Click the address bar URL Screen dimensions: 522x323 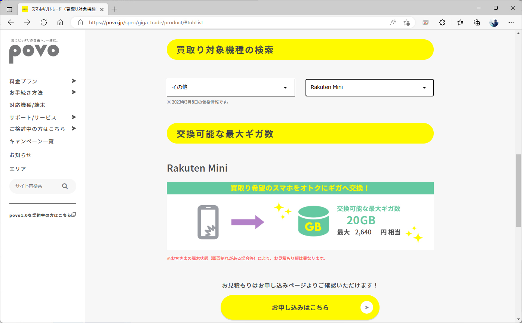click(x=146, y=22)
